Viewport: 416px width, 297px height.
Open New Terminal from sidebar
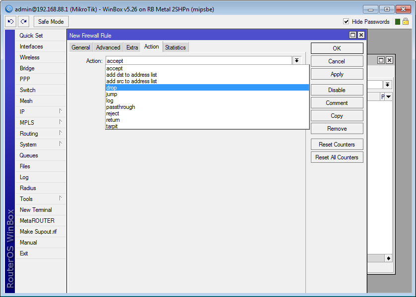coord(41,210)
